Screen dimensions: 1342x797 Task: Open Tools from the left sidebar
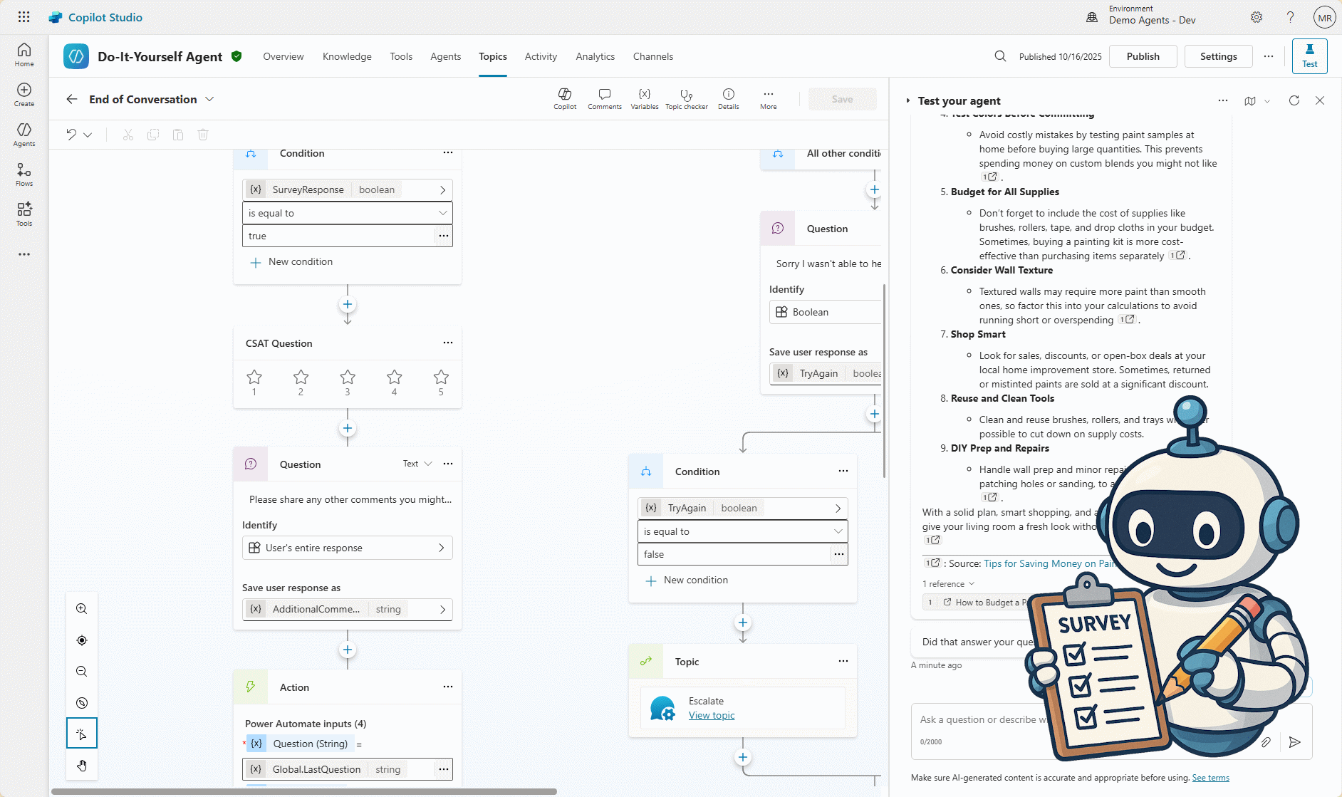click(24, 214)
